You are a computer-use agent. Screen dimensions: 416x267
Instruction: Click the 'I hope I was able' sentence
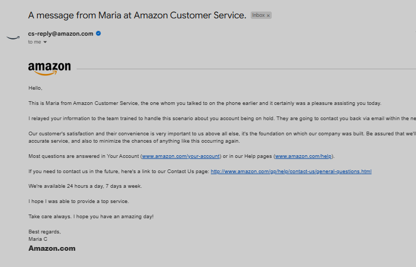[79, 201]
